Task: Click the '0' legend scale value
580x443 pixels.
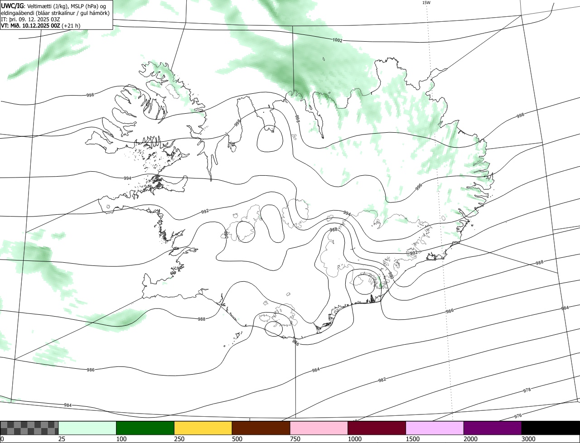Action: (2, 439)
